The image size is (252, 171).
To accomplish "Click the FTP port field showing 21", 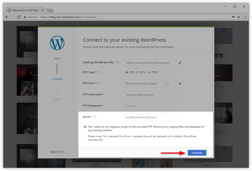I will [170, 84].
